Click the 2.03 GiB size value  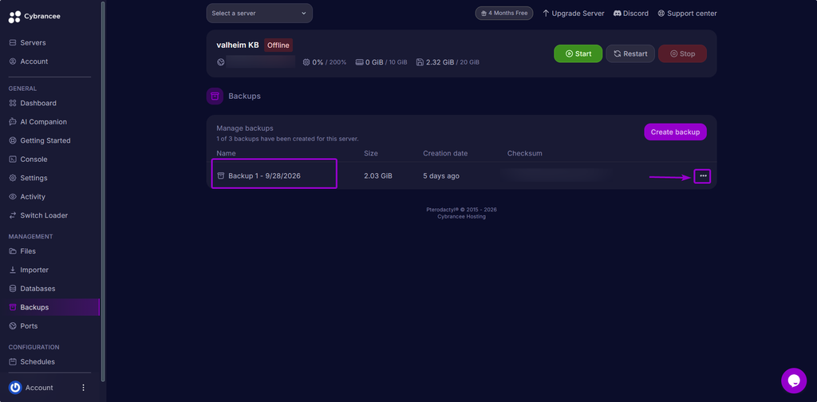[x=378, y=176]
